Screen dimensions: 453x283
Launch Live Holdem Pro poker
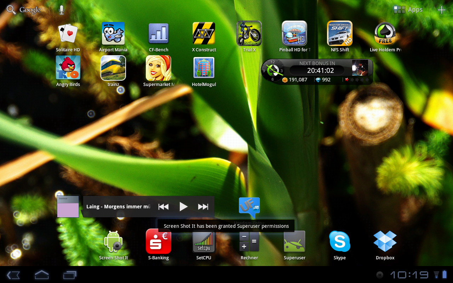[x=385, y=37]
